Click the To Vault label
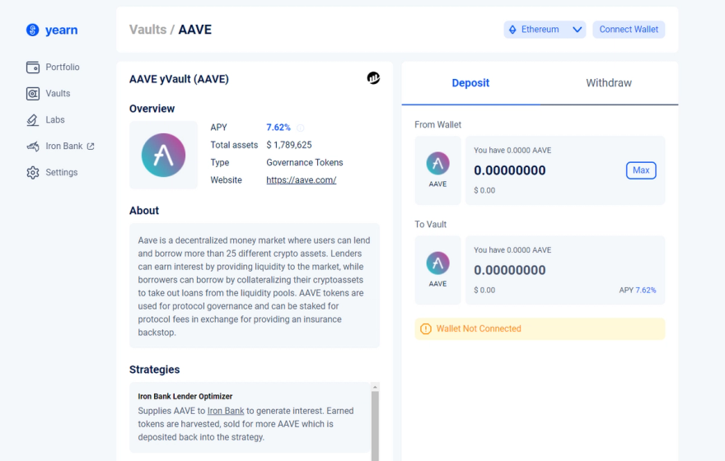 click(x=430, y=225)
